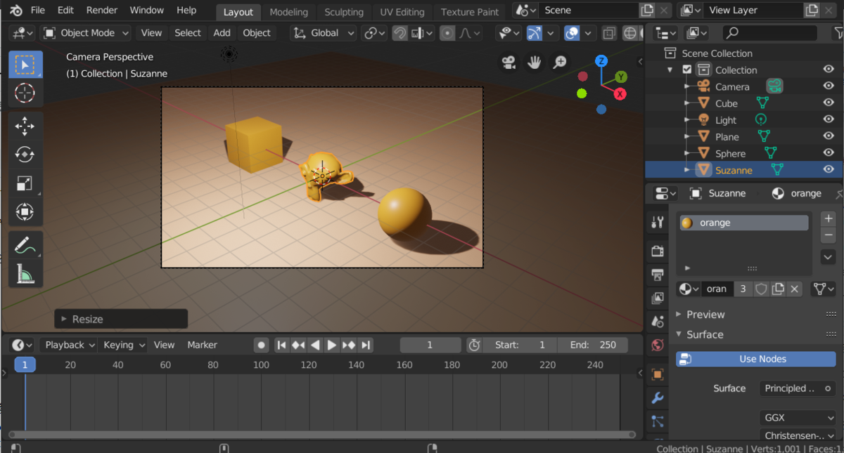Toggle auto keying record button
Image resolution: width=844 pixels, height=453 pixels.
coord(261,345)
